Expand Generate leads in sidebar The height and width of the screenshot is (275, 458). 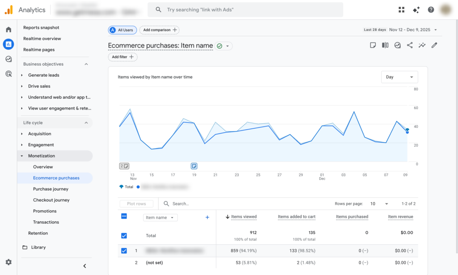tap(22, 75)
